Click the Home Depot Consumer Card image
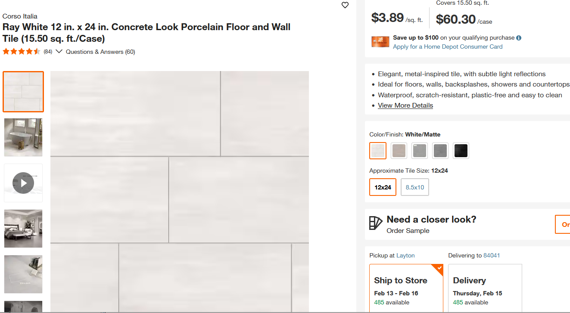Viewport: 570px width, 313px height. click(x=380, y=42)
